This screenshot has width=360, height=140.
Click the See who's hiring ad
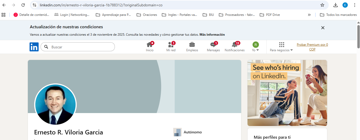click(x=287, y=93)
